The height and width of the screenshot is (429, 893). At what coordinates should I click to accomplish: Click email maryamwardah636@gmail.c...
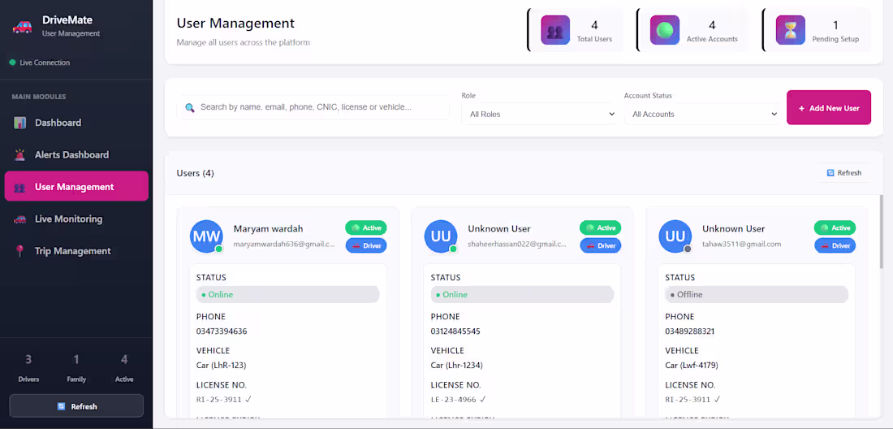click(x=284, y=244)
